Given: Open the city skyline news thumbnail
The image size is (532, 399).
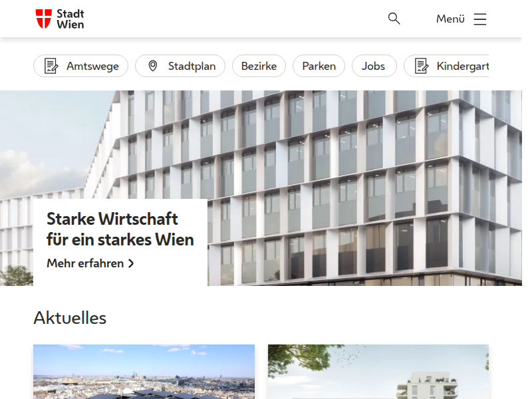Looking at the screenshot, I should [x=144, y=371].
